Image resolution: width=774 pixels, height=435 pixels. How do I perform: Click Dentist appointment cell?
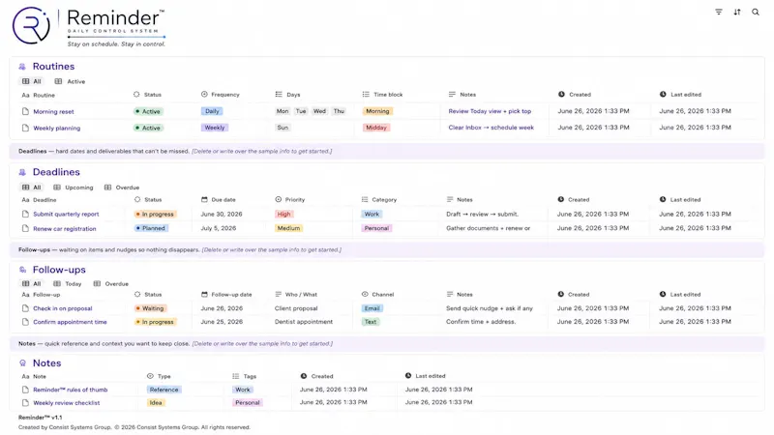304,322
